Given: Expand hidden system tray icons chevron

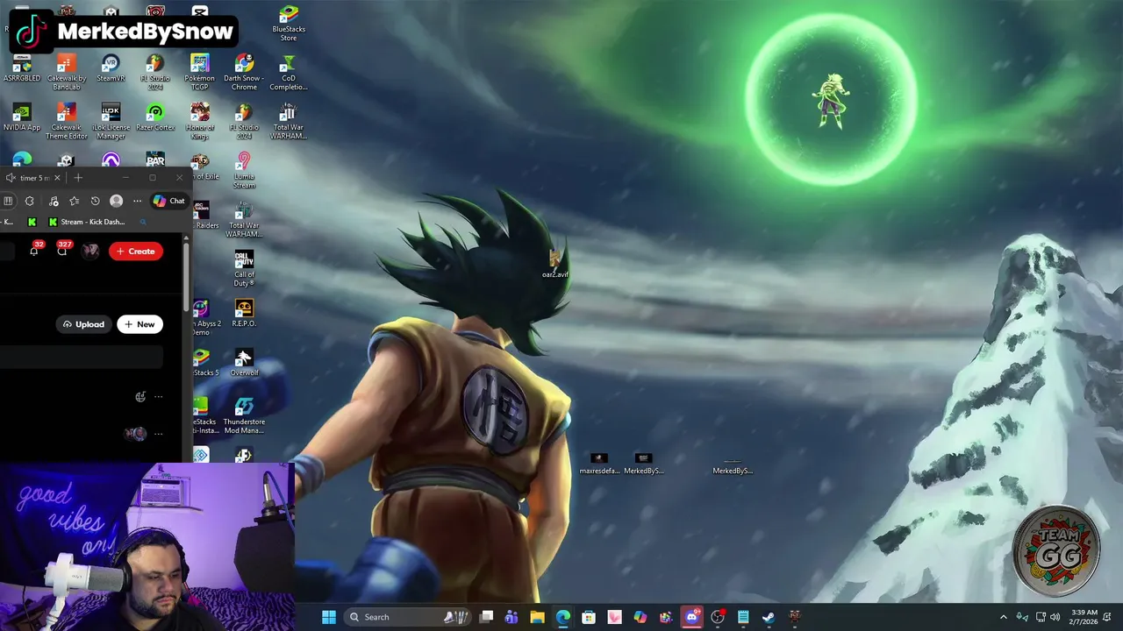Looking at the screenshot, I should [x=1004, y=617].
